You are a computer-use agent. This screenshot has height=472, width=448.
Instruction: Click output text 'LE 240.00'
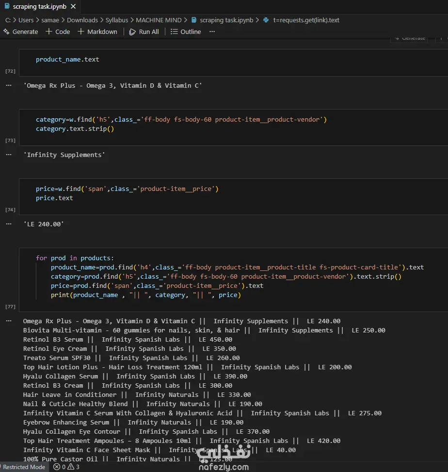(x=44, y=224)
